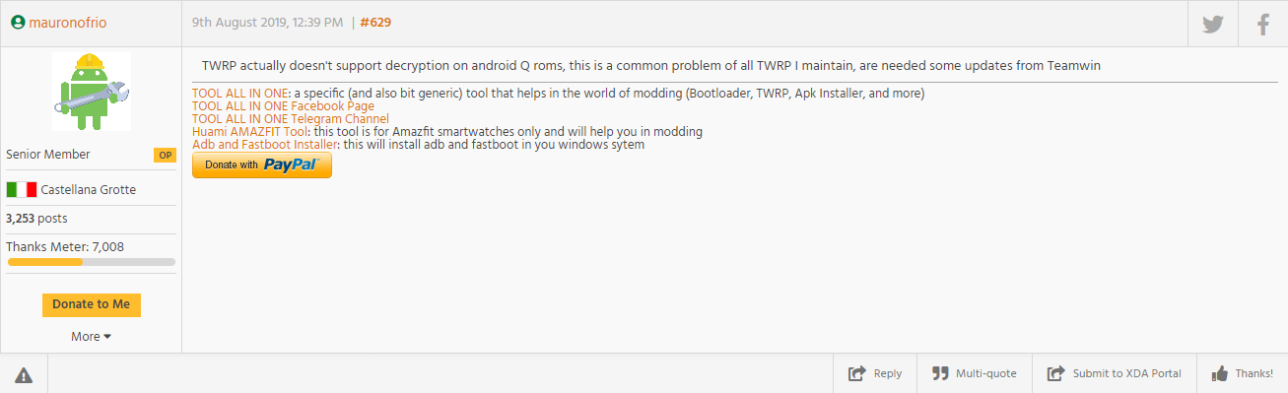The height and width of the screenshot is (393, 1288).
Task: Click the thumbs-up Thanks icon
Action: tap(1220, 373)
